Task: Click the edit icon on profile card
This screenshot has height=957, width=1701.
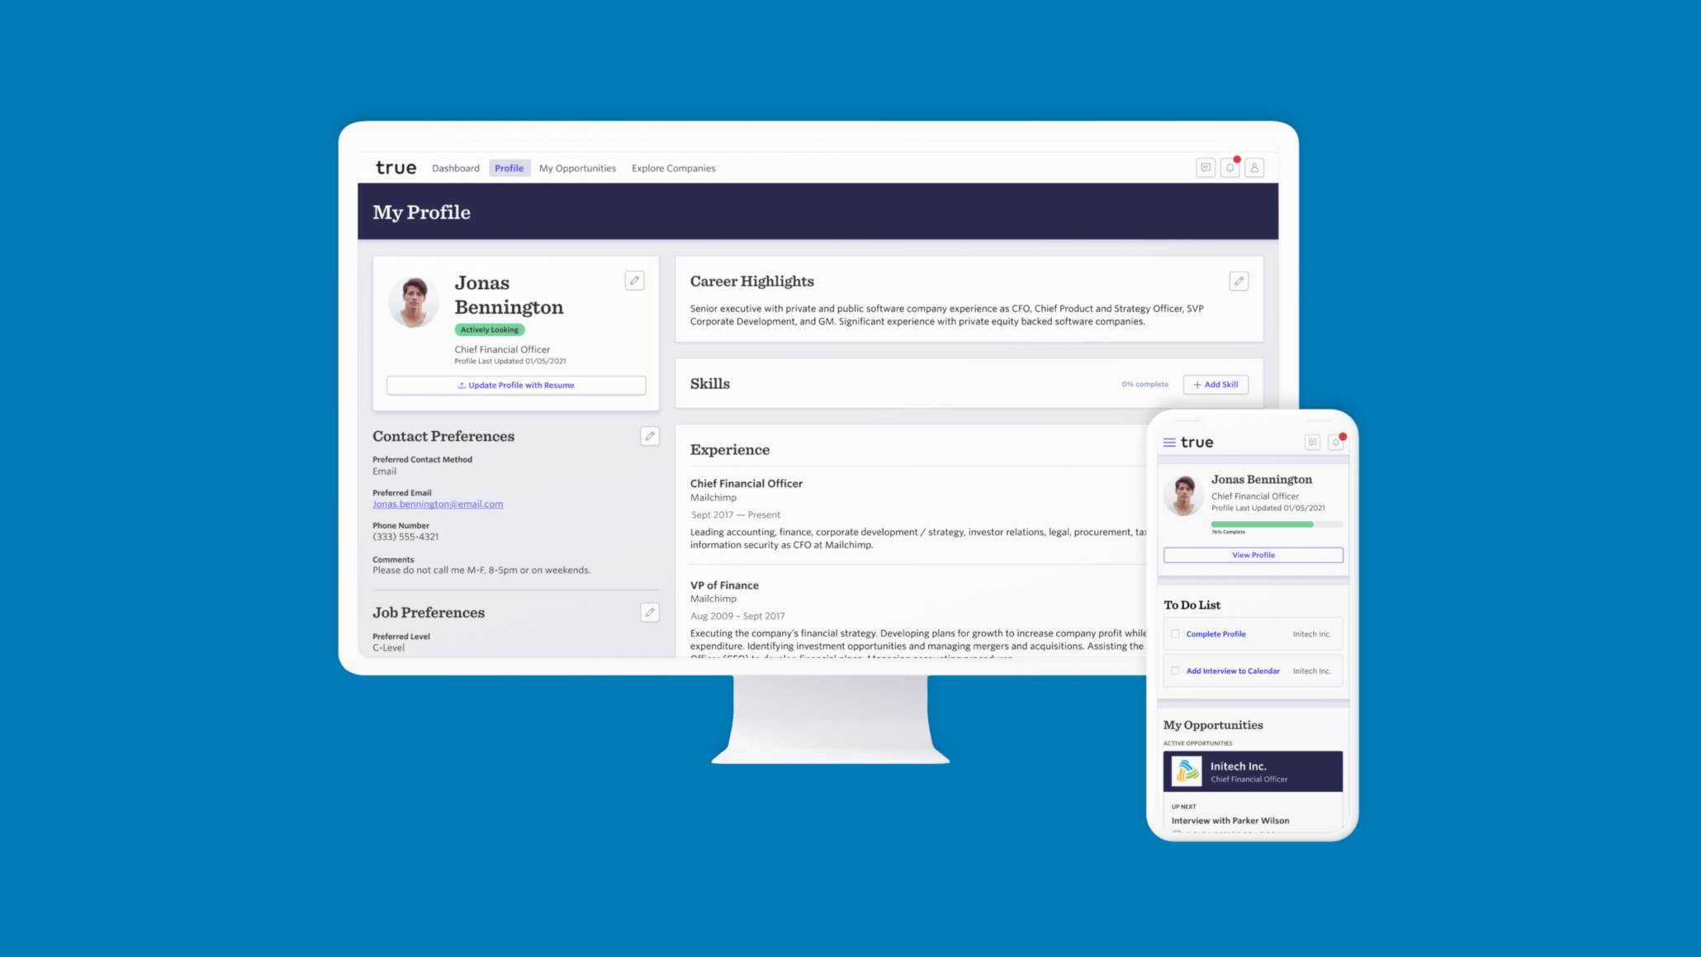Action: 634,281
